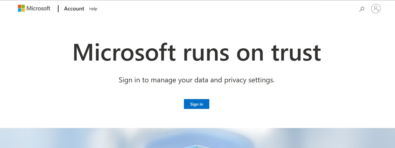Open search with the magnifier icon
The width and height of the screenshot is (395, 148).
coord(362,9)
